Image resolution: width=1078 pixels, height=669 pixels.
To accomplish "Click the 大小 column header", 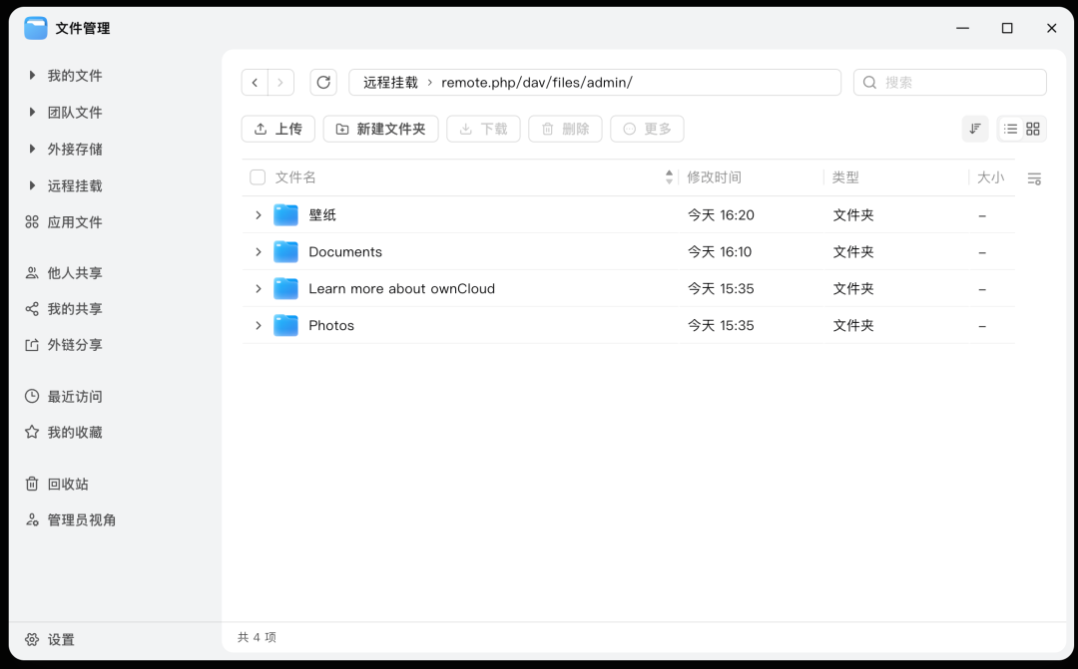I will [991, 177].
